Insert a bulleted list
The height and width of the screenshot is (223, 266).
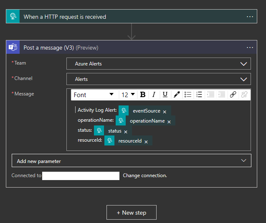(188, 95)
